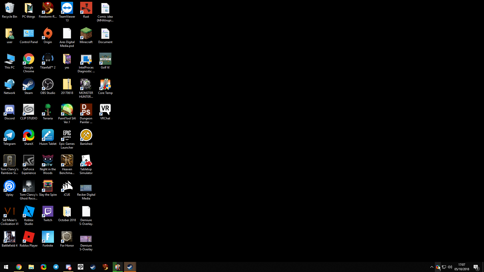The image size is (484, 272).
Task: Expand hidden icons in the system tray
Action: 431,267
